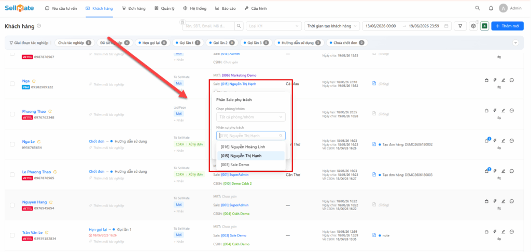The image size is (531, 252).
Task: Click the customer search input field
Action: (208, 26)
